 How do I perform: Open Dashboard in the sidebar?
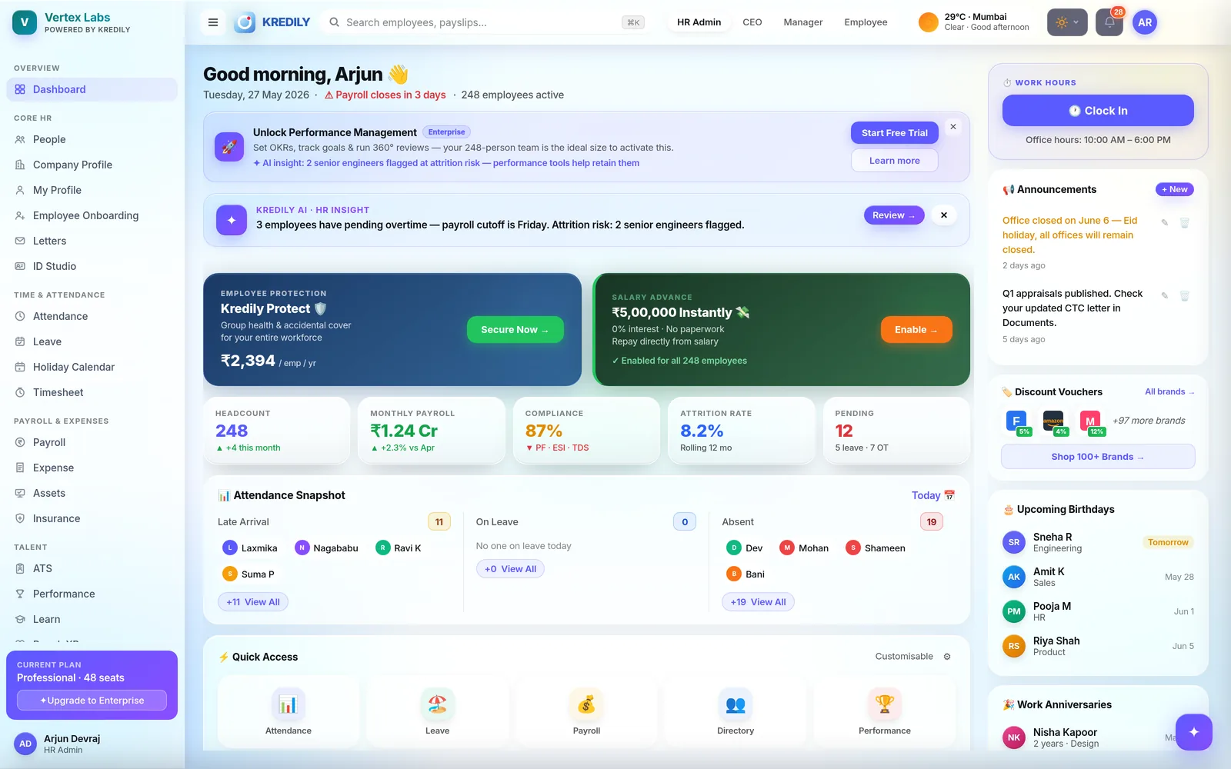click(x=92, y=89)
